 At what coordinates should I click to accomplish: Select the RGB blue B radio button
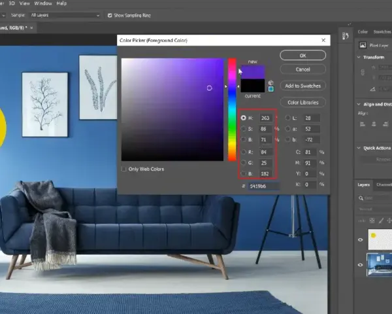[x=243, y=173]
